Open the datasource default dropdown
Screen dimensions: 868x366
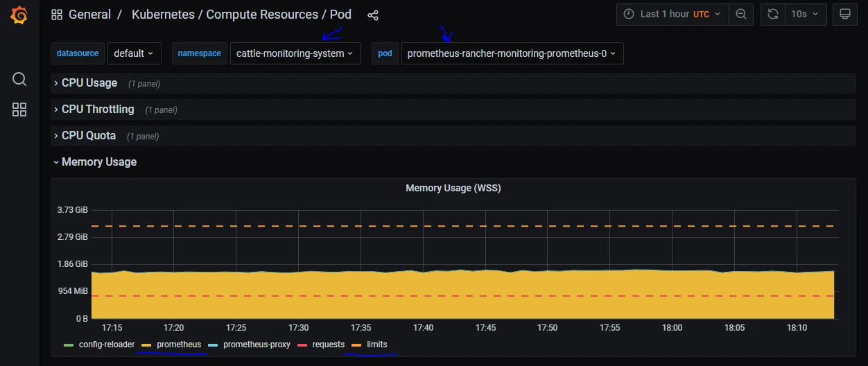tap(134, 53)
